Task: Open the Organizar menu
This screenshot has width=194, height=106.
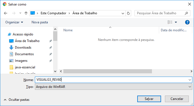Action: 14,22
